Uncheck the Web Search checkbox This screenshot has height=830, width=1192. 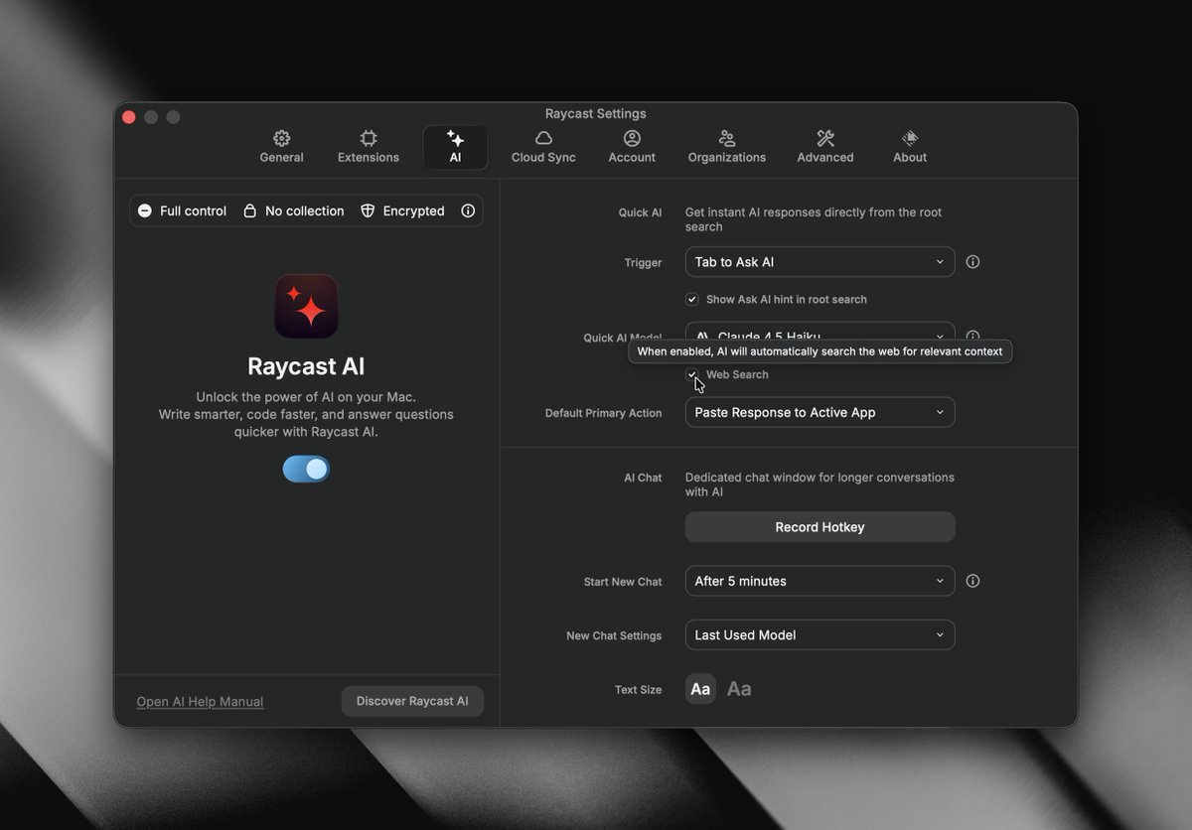692,374
